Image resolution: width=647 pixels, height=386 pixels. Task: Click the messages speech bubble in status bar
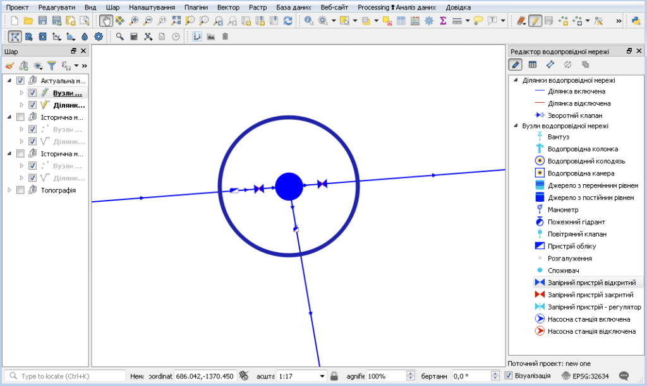pos(624,376)
